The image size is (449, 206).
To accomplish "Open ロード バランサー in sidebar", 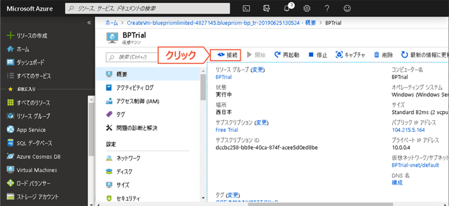I will (x=29, y=184).
